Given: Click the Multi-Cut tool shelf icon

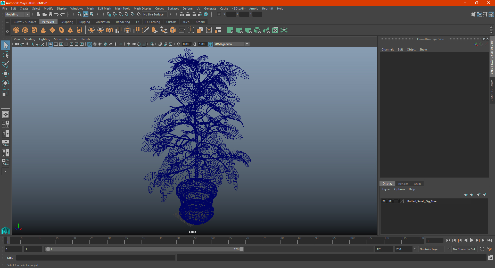Looking at the screenshot, I should click(x=146, y=30).
